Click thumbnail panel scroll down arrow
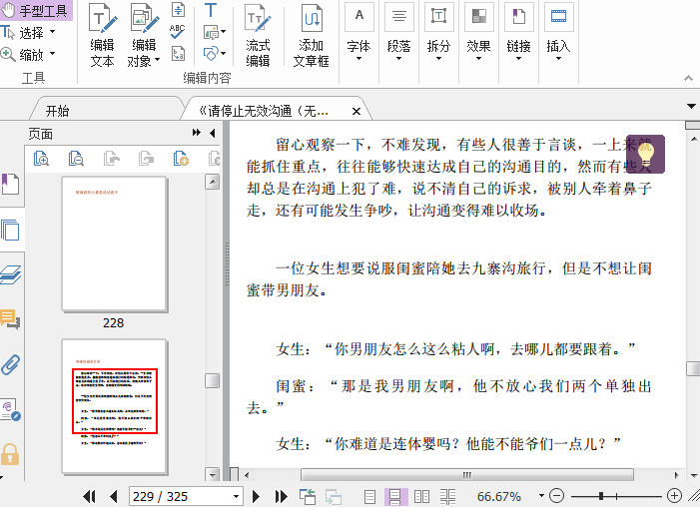Screen dimensions: 700x507 tap(212, 474)
